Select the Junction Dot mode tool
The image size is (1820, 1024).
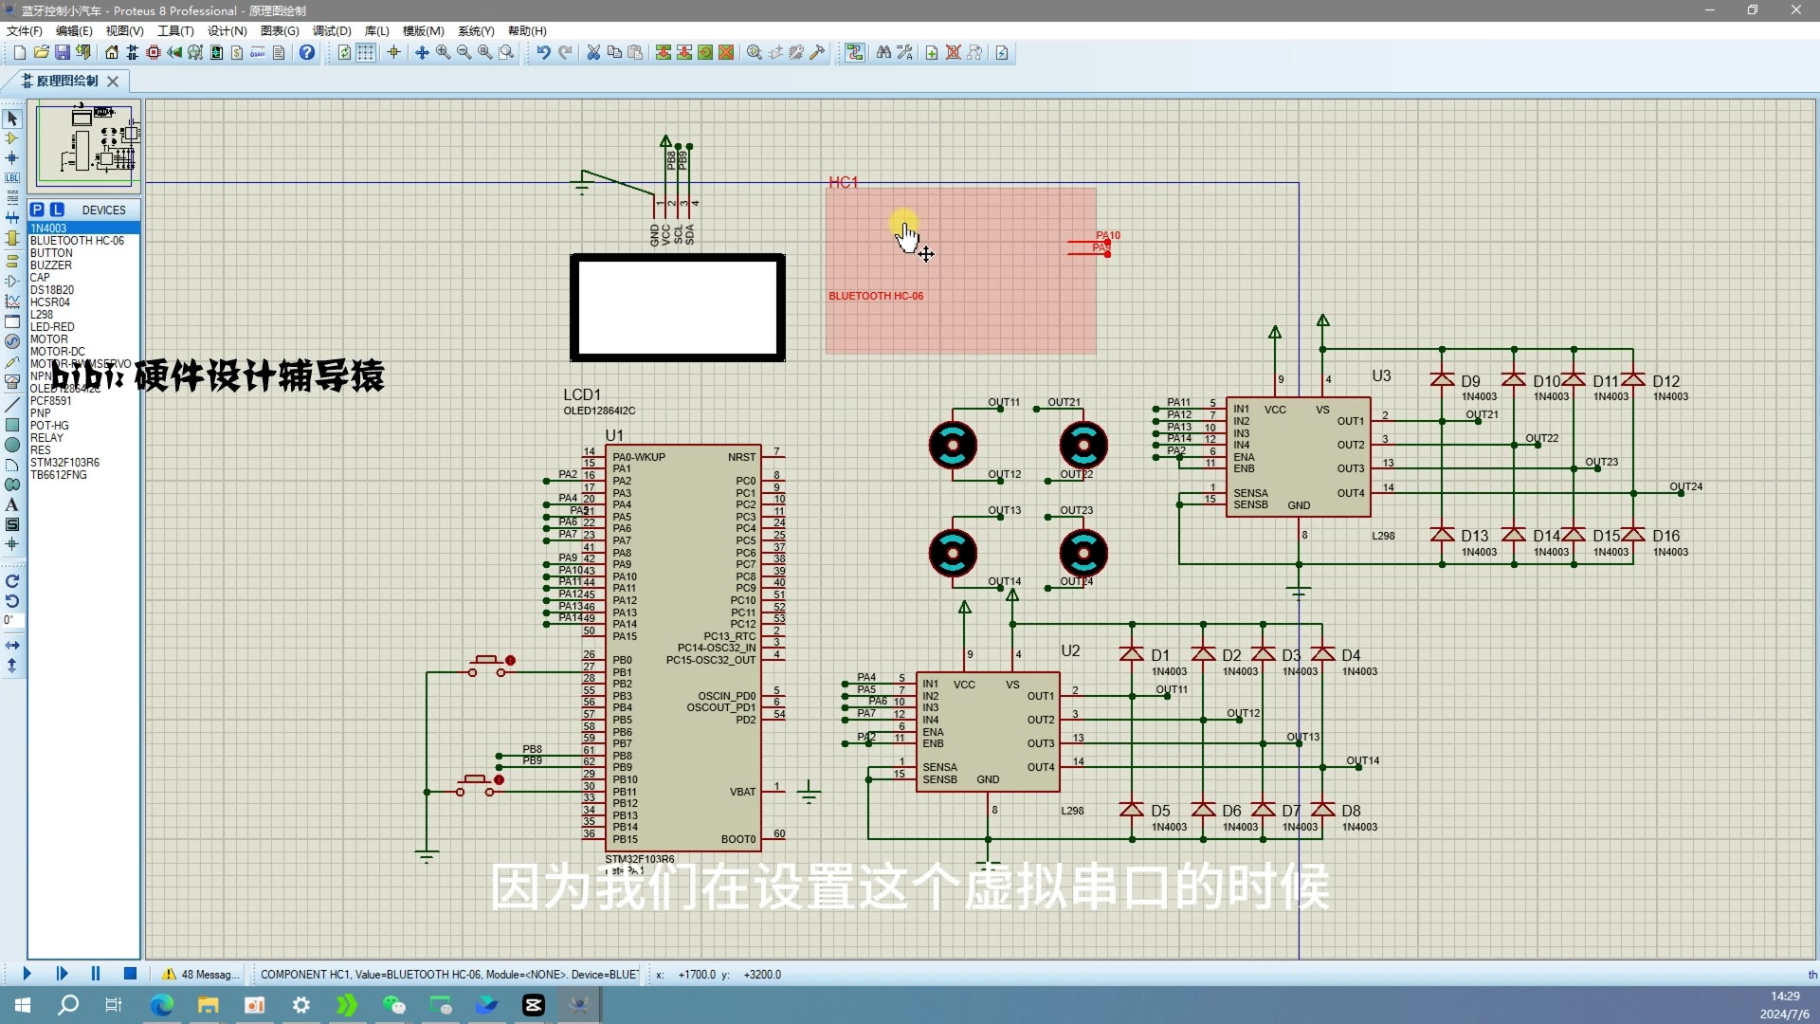[12, 157]
